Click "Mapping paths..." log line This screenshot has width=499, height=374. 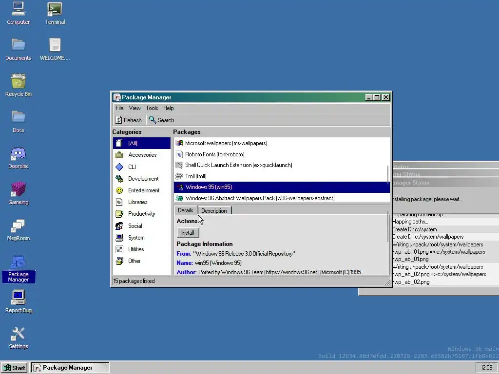click(x=410, y=222)
